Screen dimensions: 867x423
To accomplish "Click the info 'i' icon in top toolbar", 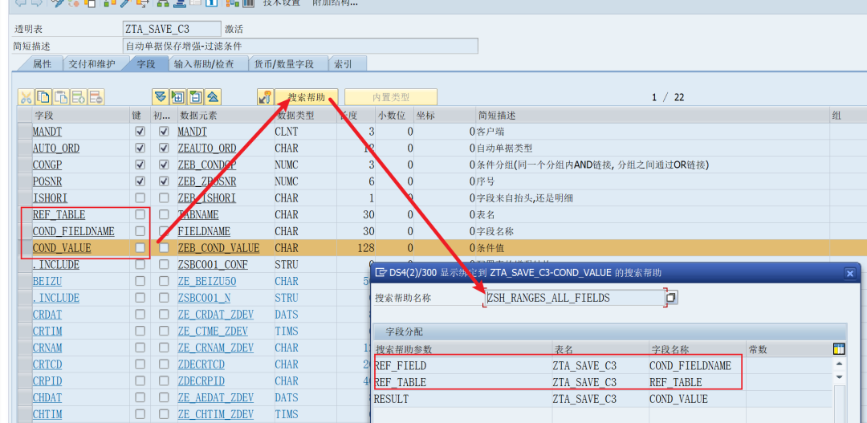I will tap(210, 2).
